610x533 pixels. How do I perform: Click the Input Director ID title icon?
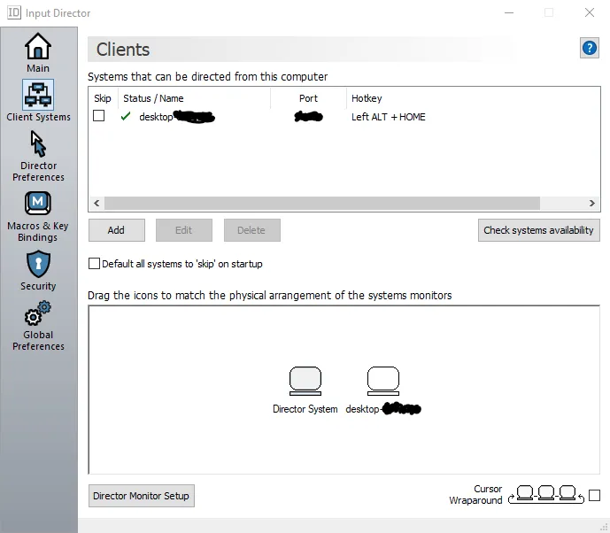[14, 13]
